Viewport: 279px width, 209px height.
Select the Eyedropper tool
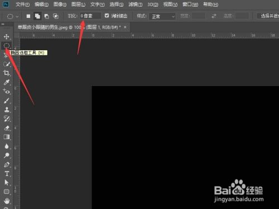7,82
